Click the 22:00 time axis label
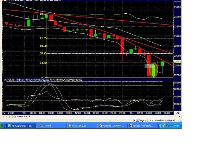Viewport: 198px width, 149px height. [122, 113]
